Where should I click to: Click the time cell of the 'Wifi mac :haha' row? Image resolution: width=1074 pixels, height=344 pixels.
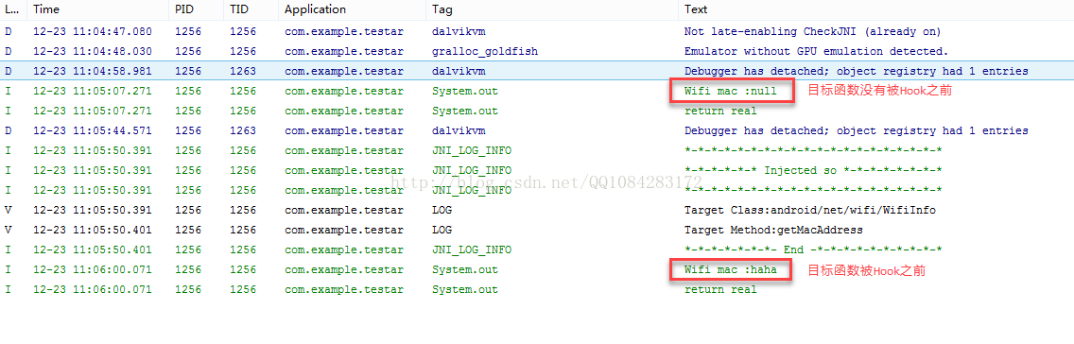click(x=93, y=269)
